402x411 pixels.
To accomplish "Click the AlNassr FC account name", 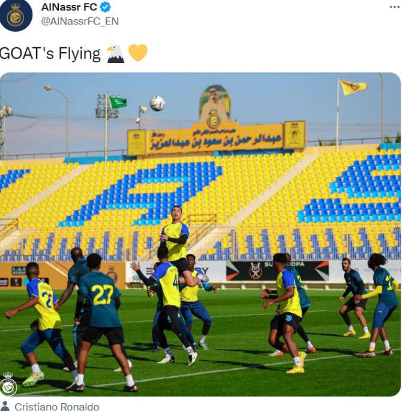I will coord(69,7).
